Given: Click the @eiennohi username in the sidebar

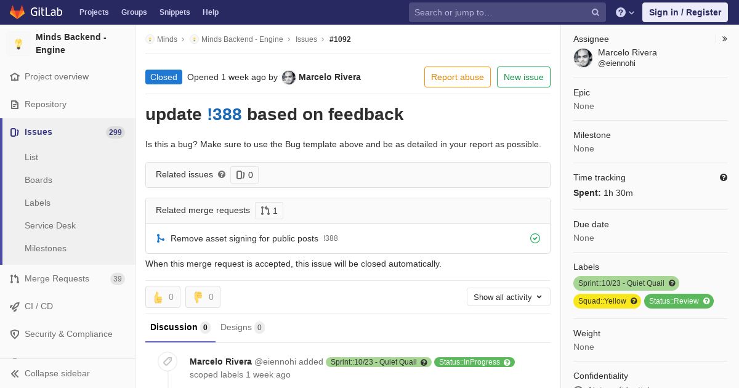Looking at the screenshot, I should [x=616, y=63].
